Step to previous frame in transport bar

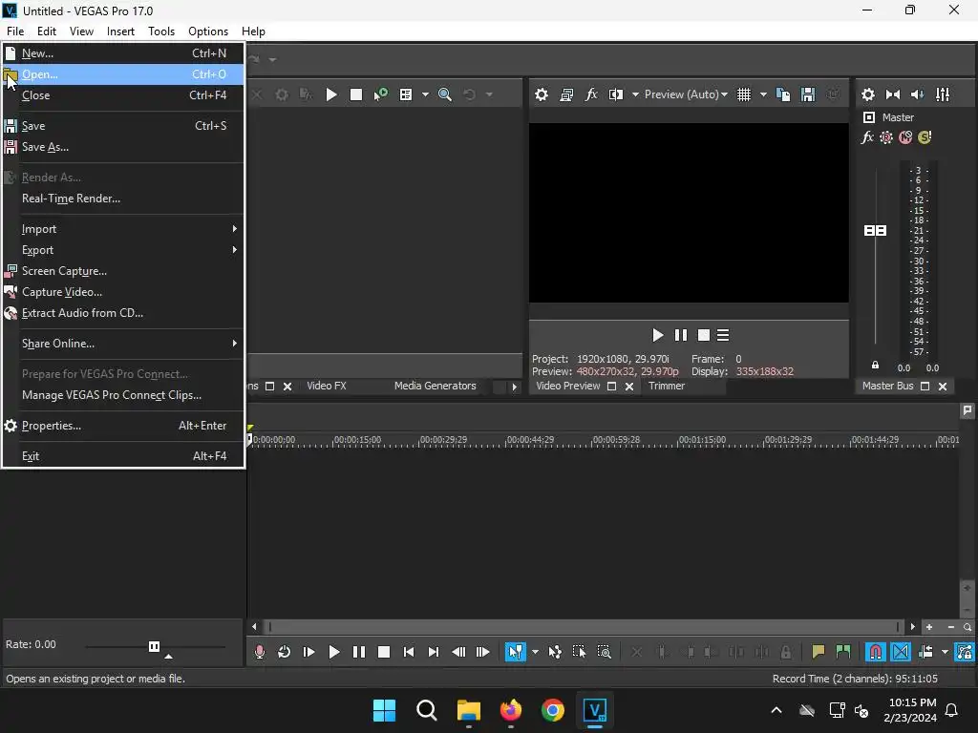[458, 652]
